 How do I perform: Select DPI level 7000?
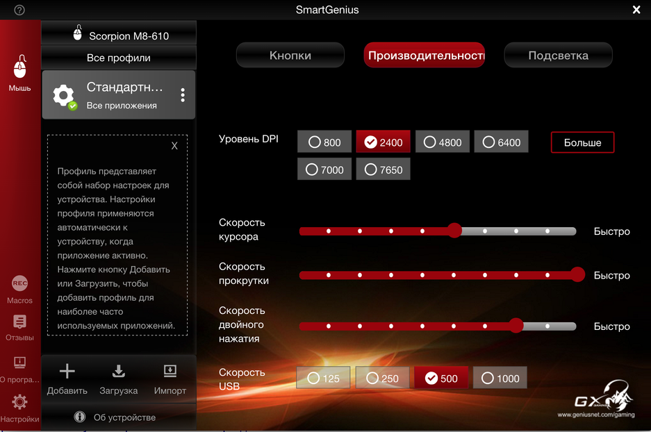[x=324, y=169]
